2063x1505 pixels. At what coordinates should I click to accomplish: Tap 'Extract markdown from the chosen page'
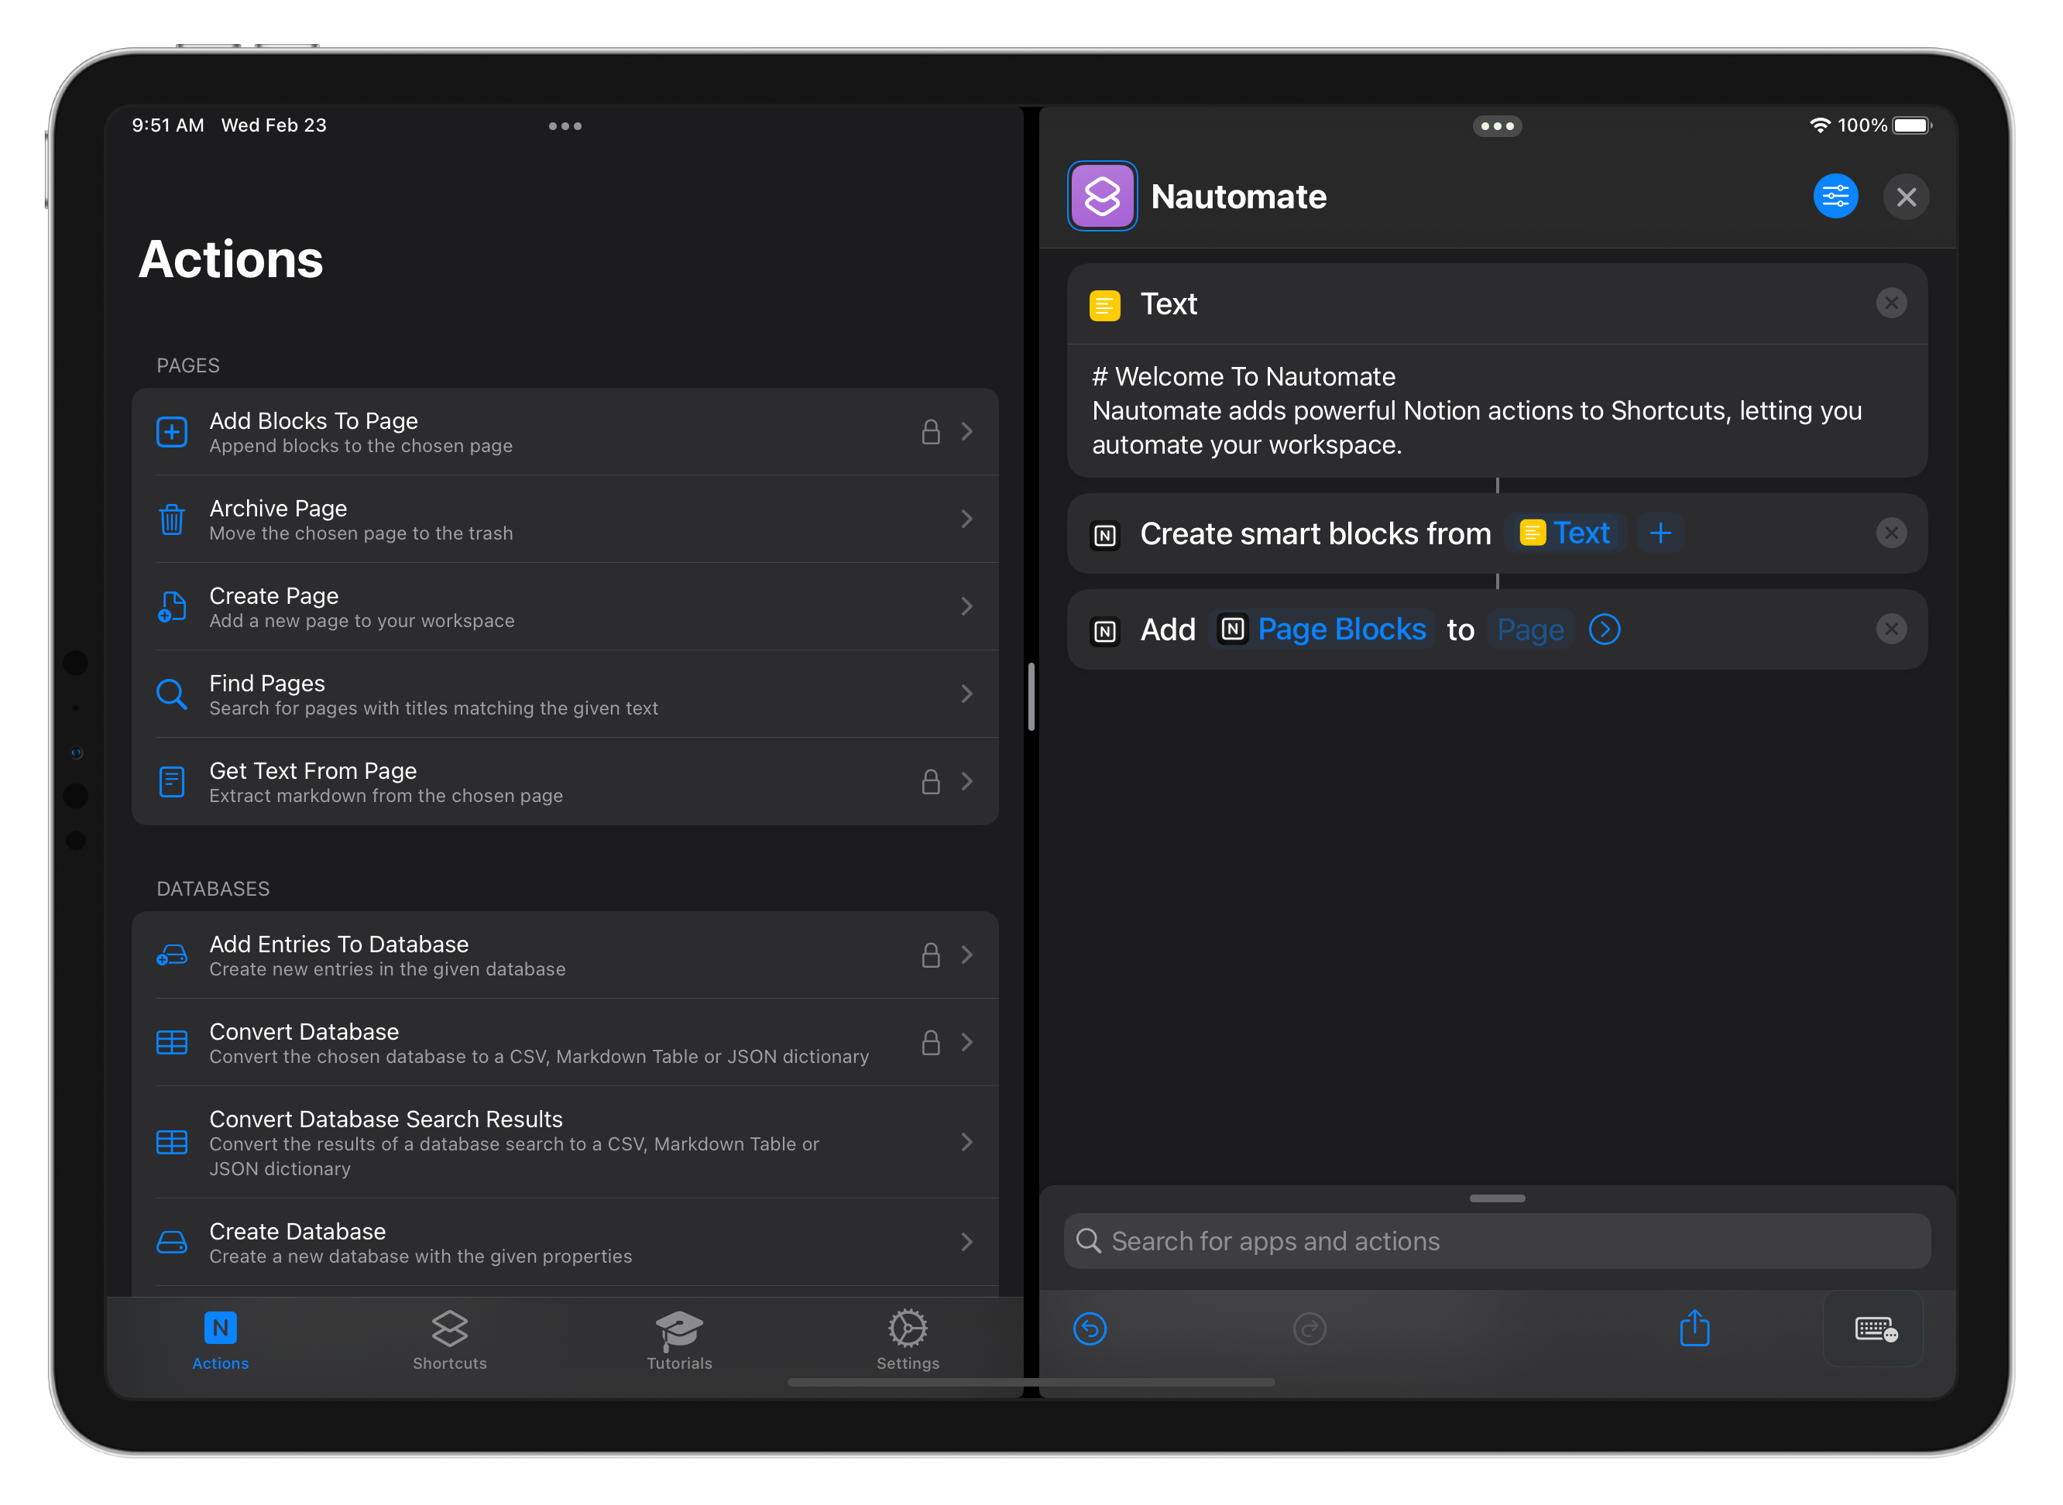[x=386, y=796]
